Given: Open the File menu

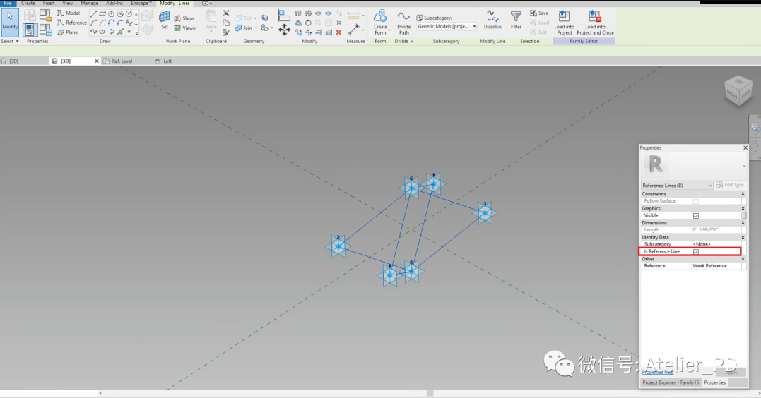Looking at the screenshot, I should pyautogui.click(x=8, y=3).
